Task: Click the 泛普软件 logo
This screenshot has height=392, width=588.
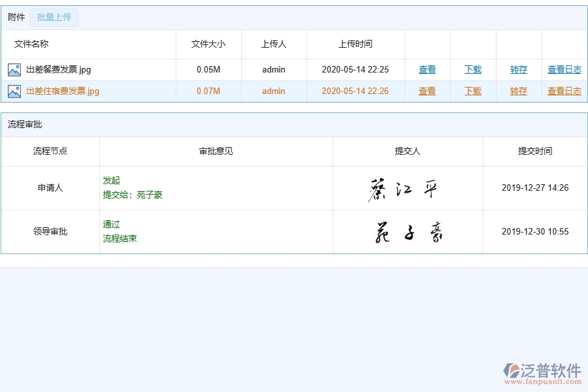Action: tap(541, 368)
